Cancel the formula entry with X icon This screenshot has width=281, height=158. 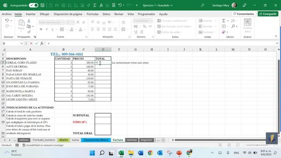31,43
